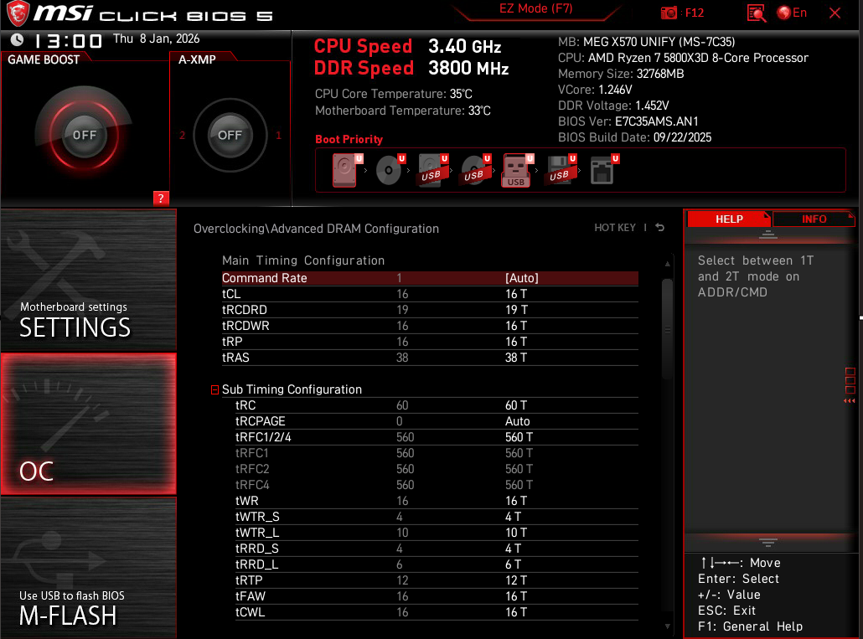The height and width of the screenshot is (639, 863).
Task: Open the SETTINGS motherboard settings section
Action: [89, 281]
